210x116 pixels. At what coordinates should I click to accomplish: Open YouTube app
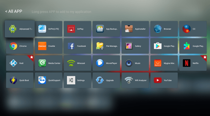(164, 80)
